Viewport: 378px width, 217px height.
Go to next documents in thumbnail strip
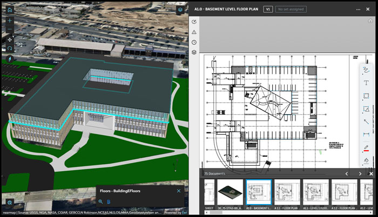(360, 174)
